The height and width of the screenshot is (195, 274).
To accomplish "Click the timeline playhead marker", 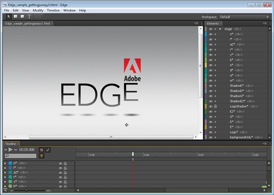I will tap(133, 154).
